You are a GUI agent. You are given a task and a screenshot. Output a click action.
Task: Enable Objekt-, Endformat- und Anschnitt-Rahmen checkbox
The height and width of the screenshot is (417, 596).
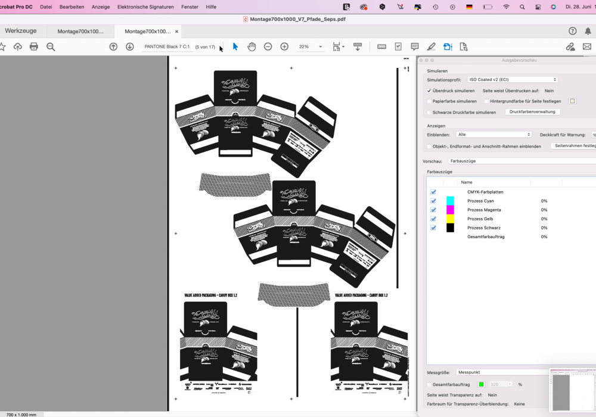(x=429, y=146)
